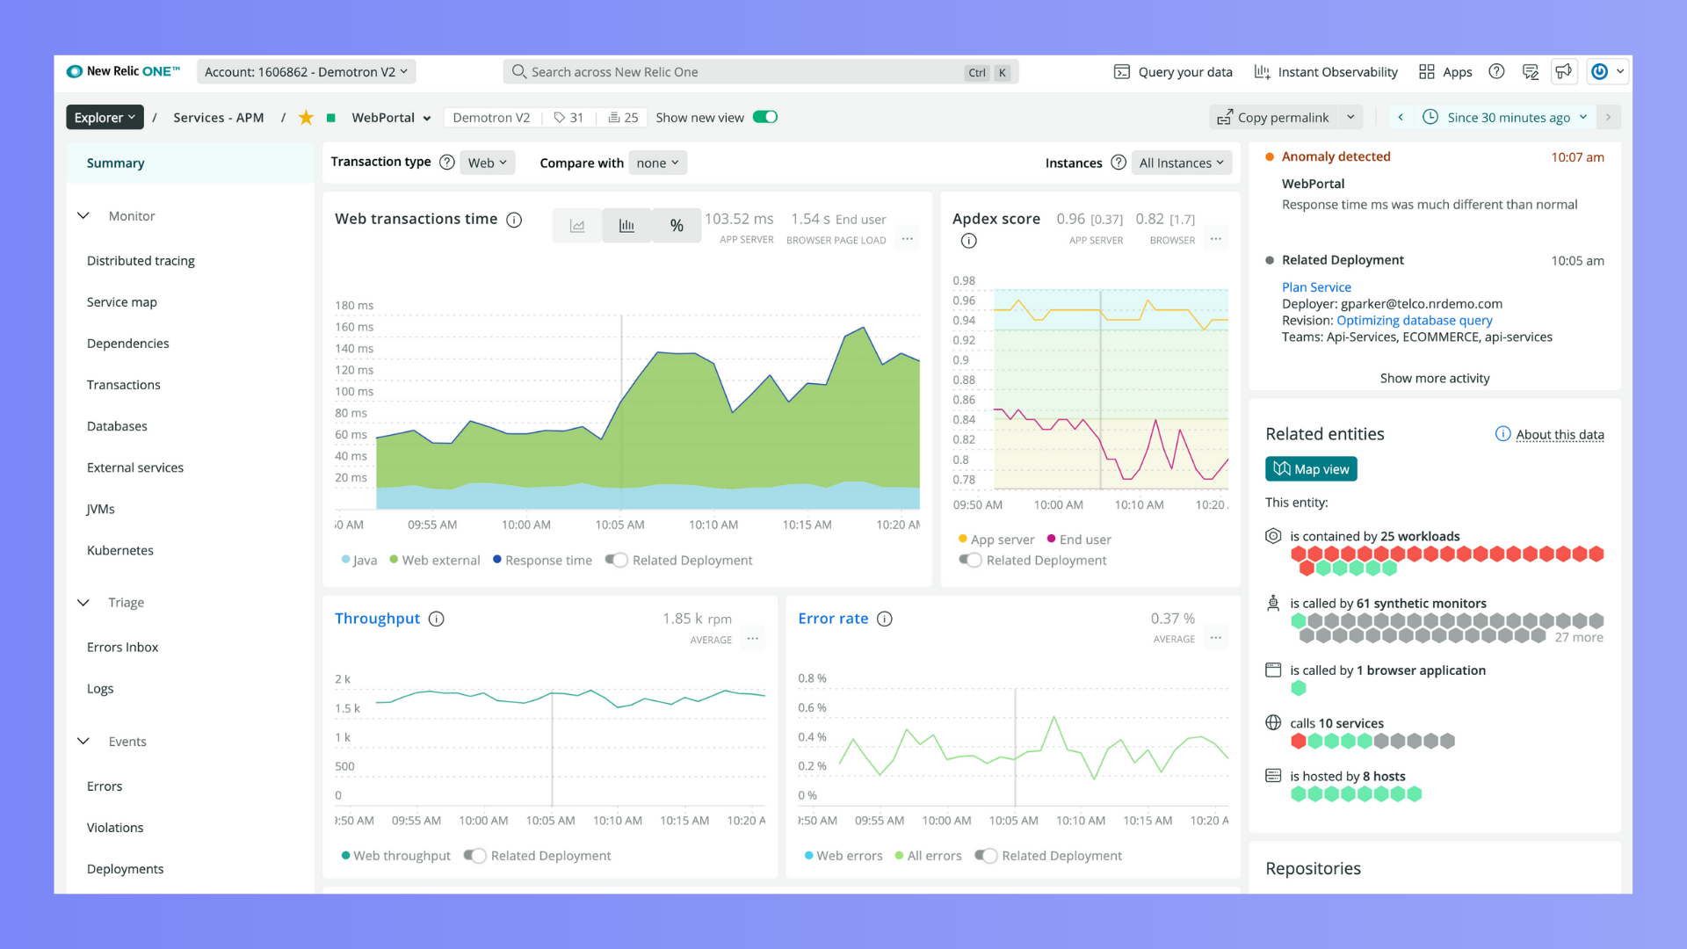The width and height of the screenshot is (1687, 949).
Task: Click the Instant Observability icon in toolbar
Action: coord(1262,72)
